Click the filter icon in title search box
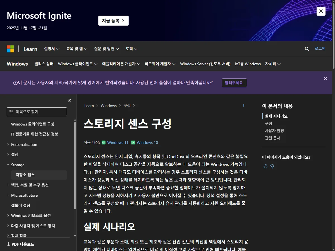 point(11,112)
